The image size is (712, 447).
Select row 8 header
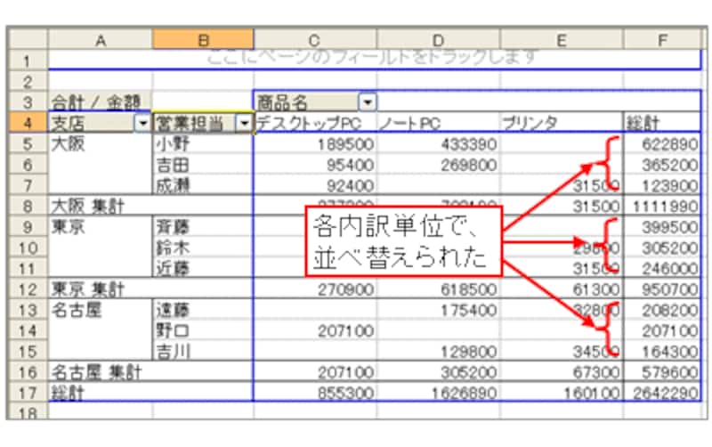coord(28,206)
